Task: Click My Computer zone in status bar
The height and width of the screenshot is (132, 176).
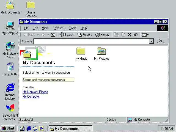Action: [139, 120]
